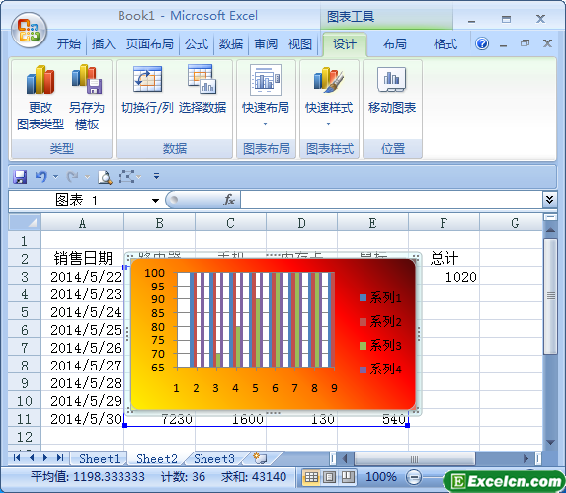Click zoom out minus button
The width and height of the screenshot is (566, 493).
(413, 477)
